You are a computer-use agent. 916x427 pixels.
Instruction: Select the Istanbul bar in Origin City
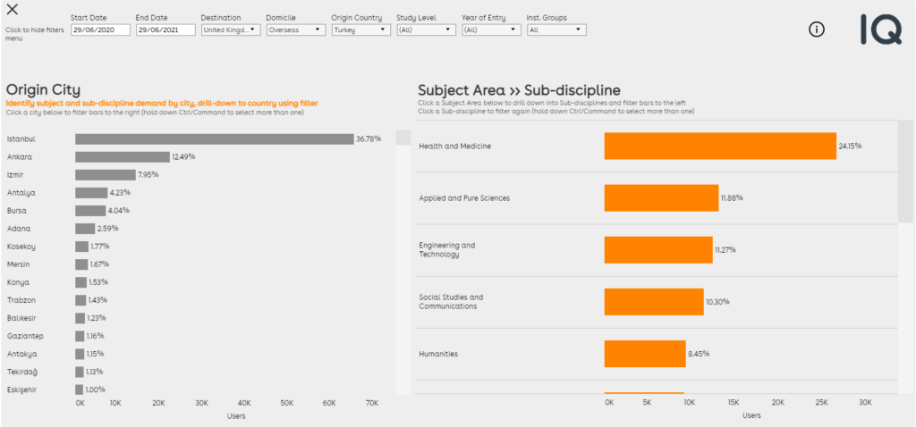click(214, 138)
